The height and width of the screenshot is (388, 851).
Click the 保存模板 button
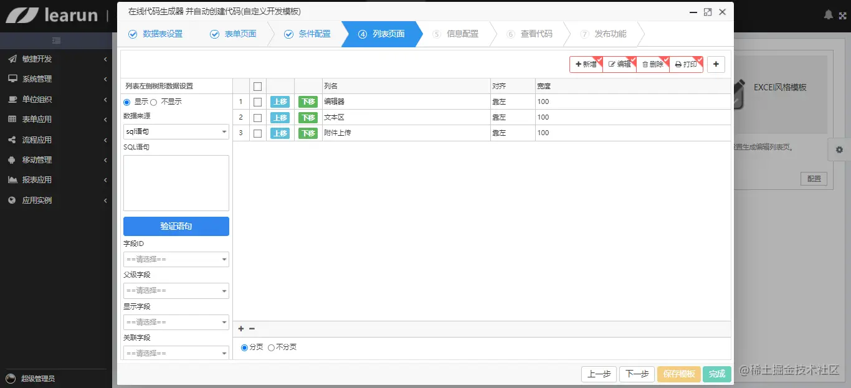point(678,374)
